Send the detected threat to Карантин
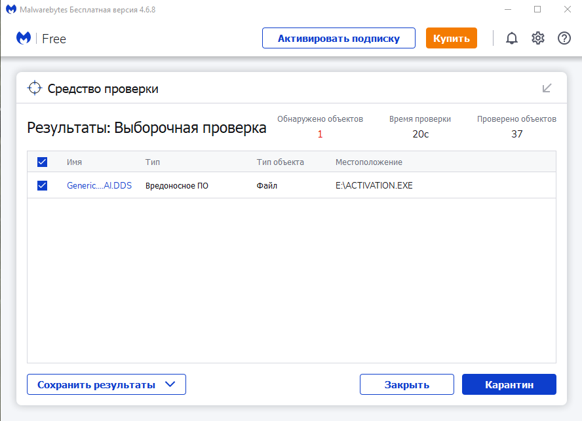 [x=509, y=384]
